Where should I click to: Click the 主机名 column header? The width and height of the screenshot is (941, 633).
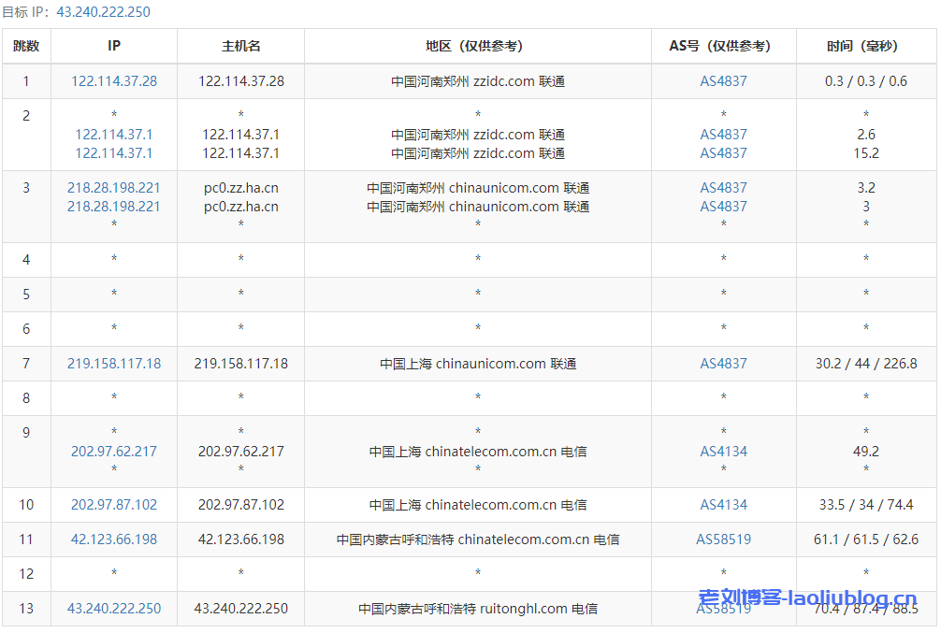click(x=240, y=46)
